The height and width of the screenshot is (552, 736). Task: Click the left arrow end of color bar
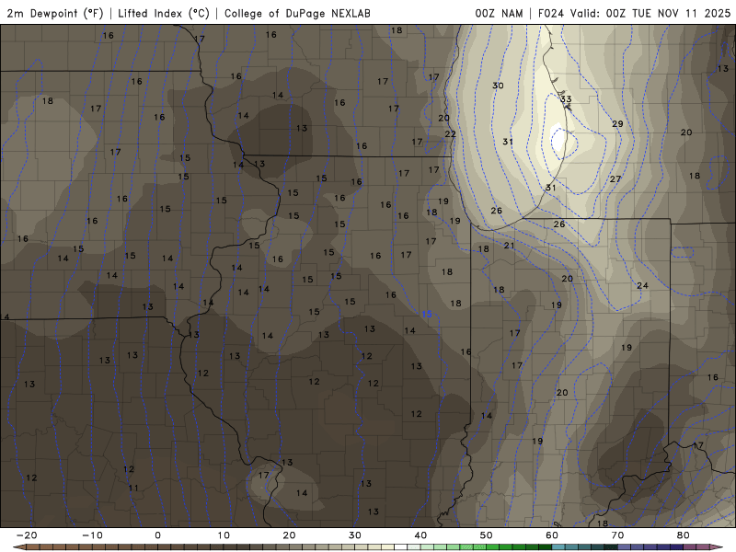19,547
